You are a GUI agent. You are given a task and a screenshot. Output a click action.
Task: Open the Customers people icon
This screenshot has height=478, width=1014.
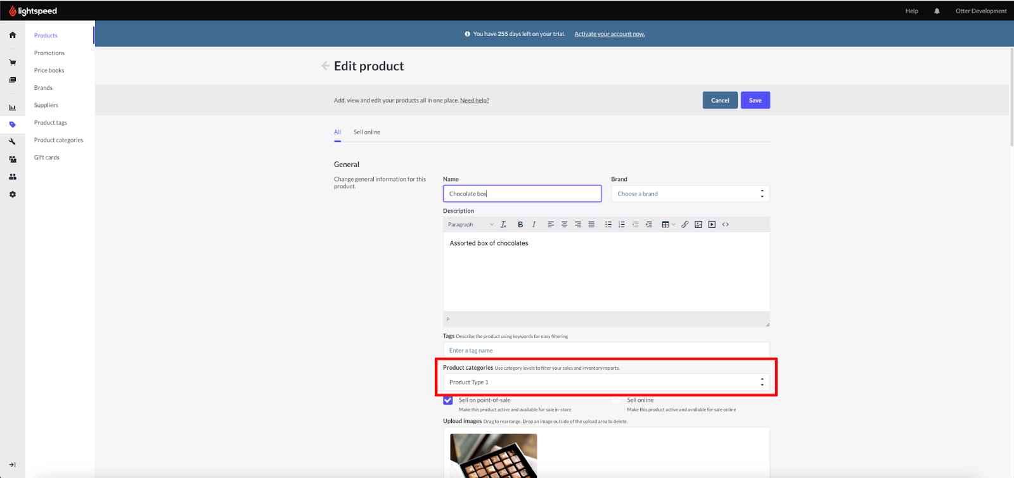coord(13,177)
